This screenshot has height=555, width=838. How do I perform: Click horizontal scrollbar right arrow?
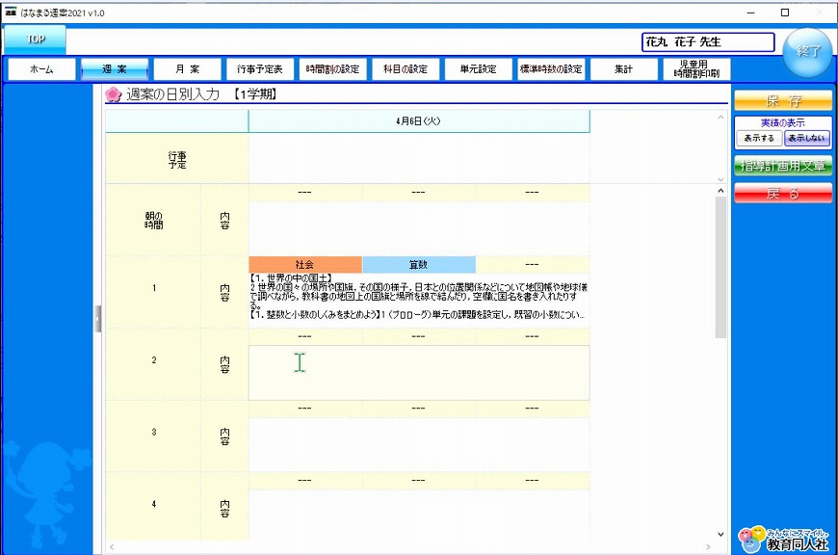click(708, 547)
